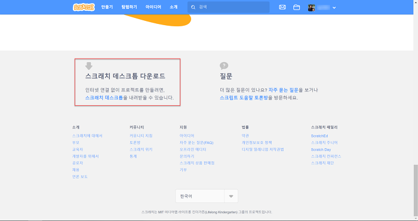This screenshot has height=221, width=418.
Task: Open the 공로자 footer link
Action: (x=77, y=163)
